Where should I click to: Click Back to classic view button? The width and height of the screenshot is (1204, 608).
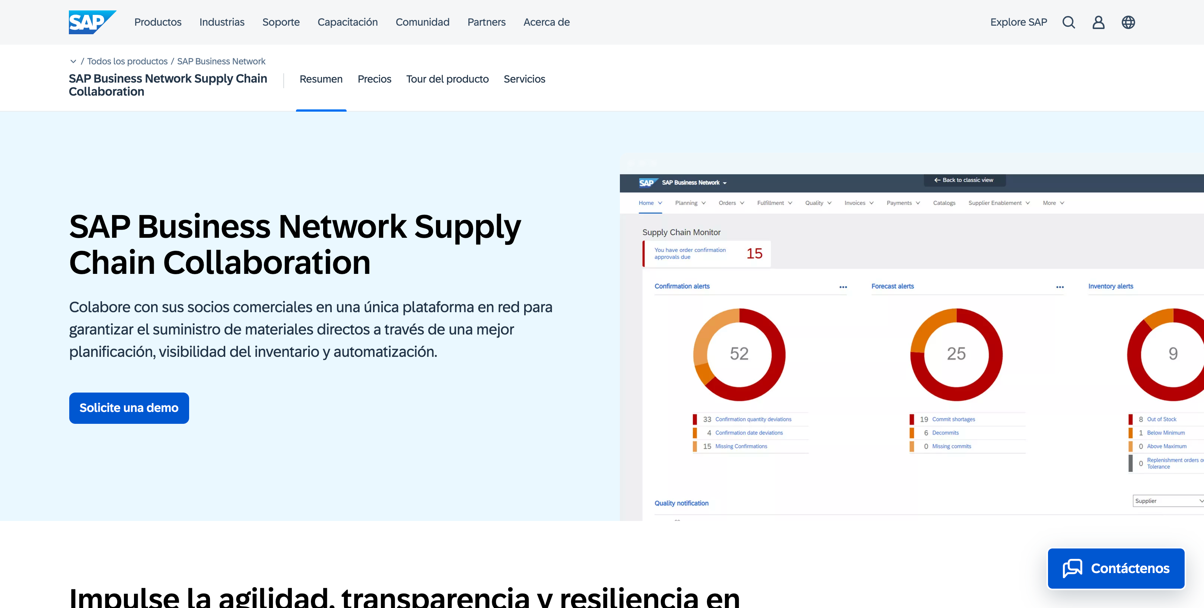pos(965,180)
